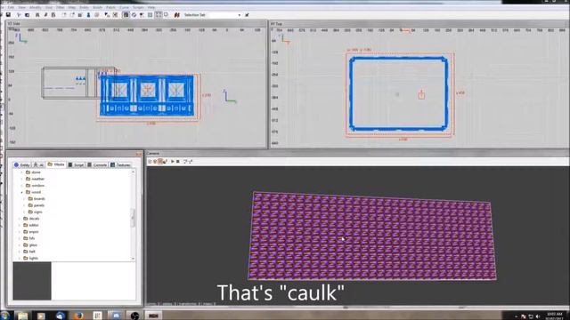Switch to the Textures tab
570x320 pixels.
pos(120,164)
